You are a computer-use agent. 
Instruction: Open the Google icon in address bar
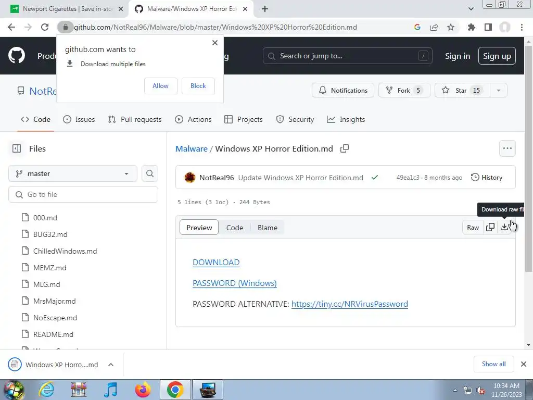(417, 27)
